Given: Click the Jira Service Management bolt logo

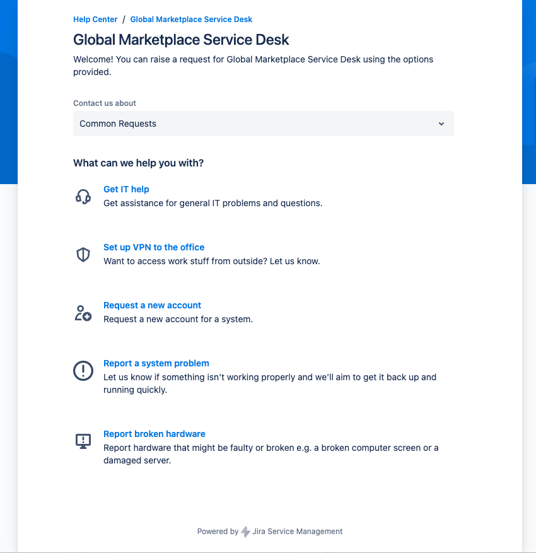Looking at the screenshot, I should pos(245,532).
